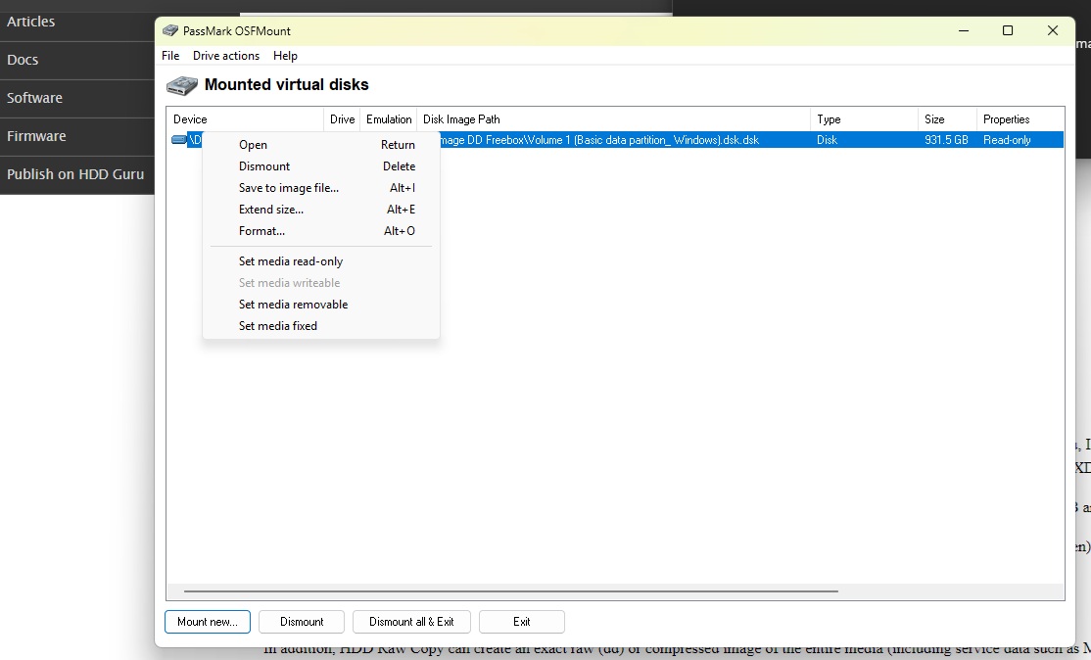Viewport: 1091px width, 660px height.
Task: Click the Mounted virtual disks drive icon
Action: tap(182, 85)
